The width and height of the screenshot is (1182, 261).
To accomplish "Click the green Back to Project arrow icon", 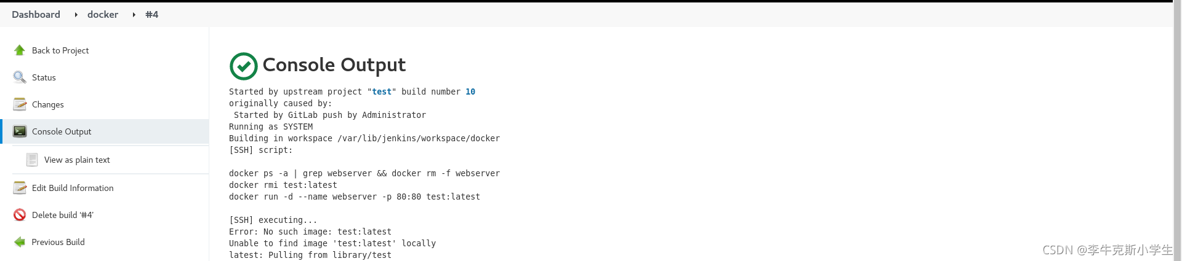I will tap(20, 50).
